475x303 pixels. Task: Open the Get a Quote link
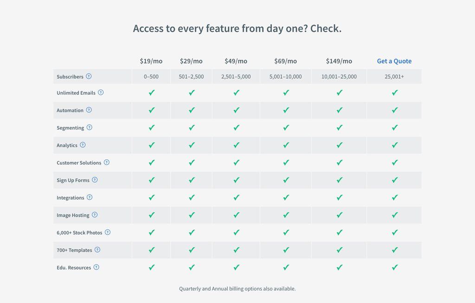pyautogui.click(x=394, y=61)
